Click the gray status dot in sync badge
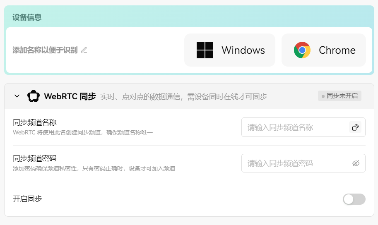The height and width of the screenshot is (225, 378). point(323,96)
